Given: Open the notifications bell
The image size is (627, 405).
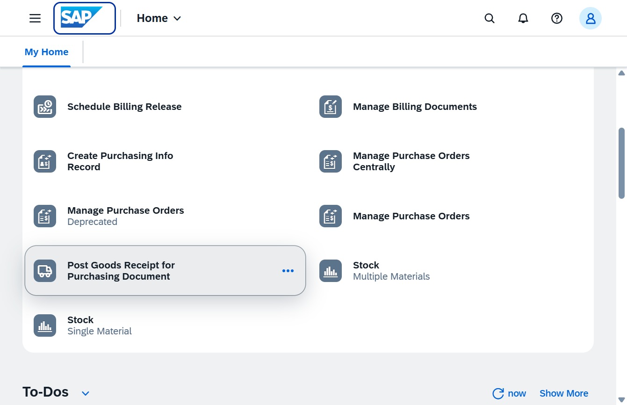Looking at the screenshot, I should click(x=523, y=18).
